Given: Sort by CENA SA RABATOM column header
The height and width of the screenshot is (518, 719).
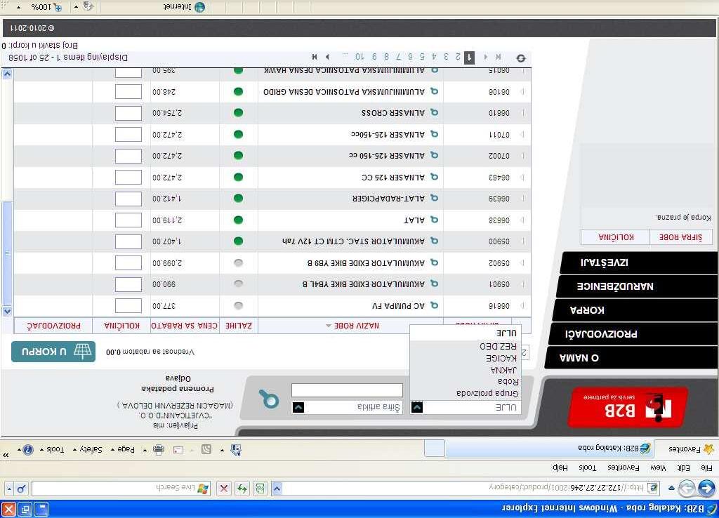Looking at the screenshot, I should click(x=185, y=326).
